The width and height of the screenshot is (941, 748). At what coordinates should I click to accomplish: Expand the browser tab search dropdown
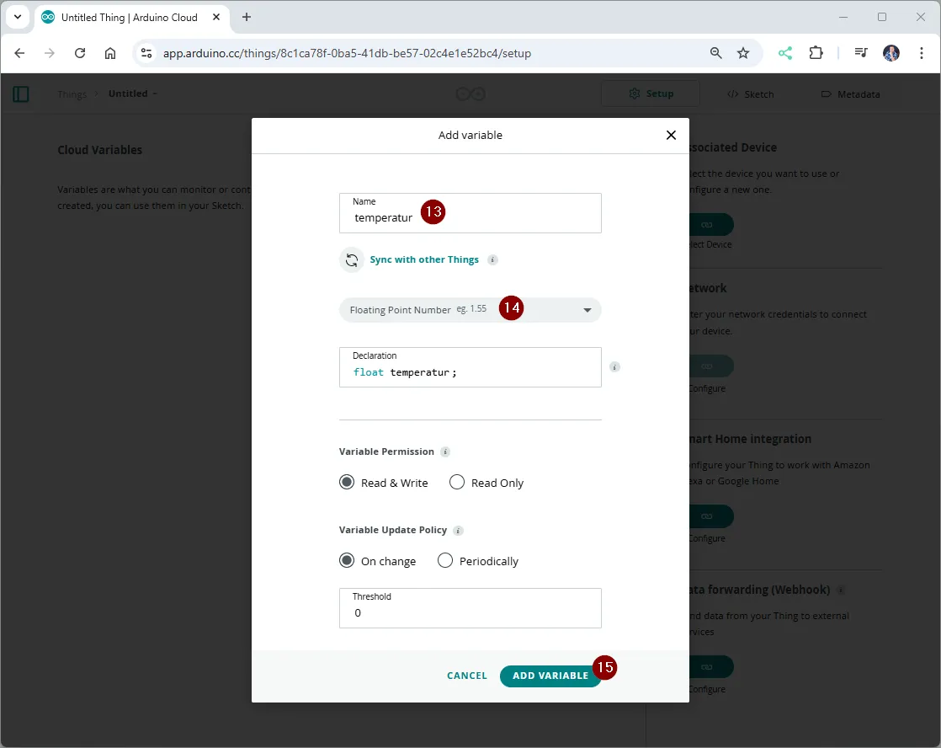point(18,17)
